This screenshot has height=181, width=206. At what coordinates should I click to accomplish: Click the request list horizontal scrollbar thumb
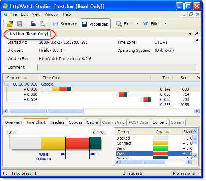(x=47, y=111)
